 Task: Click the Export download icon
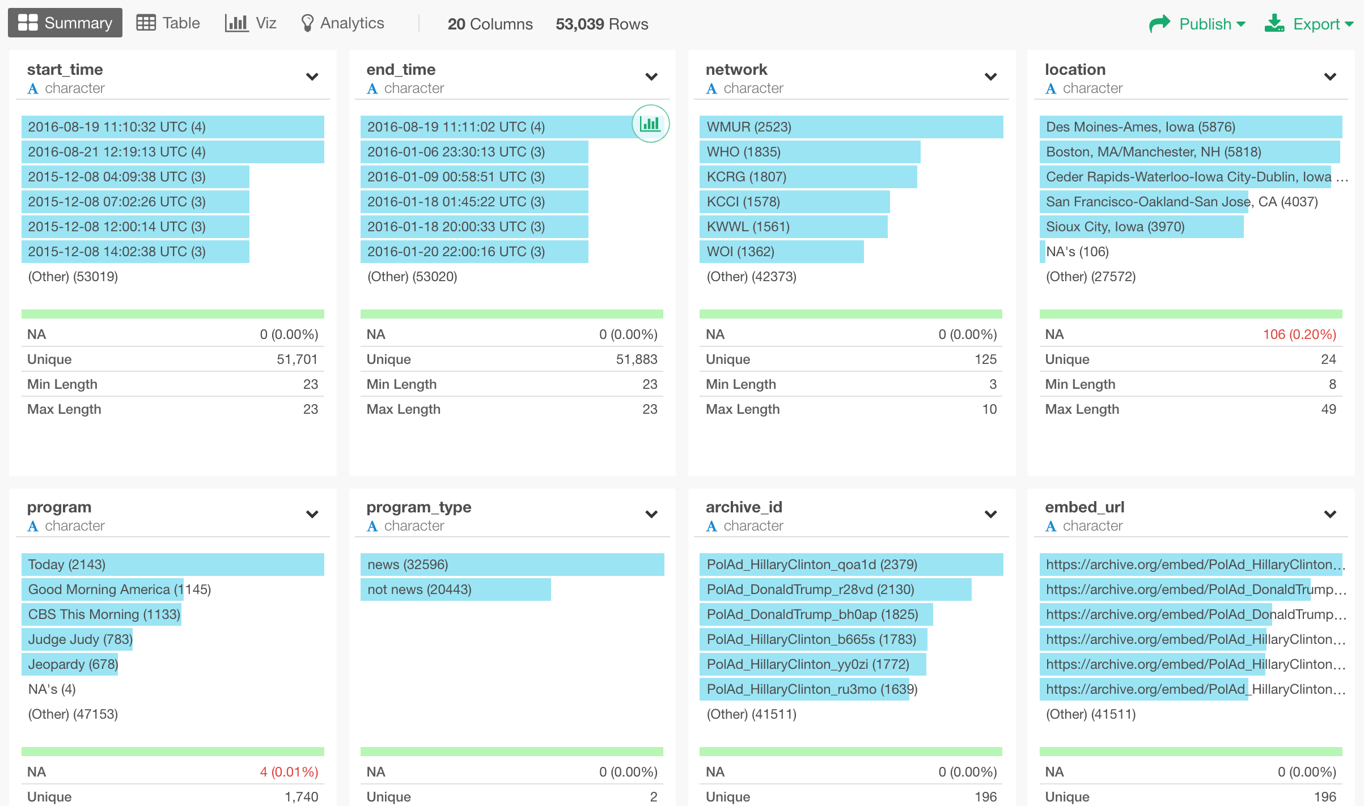[x=1274, y=24]
